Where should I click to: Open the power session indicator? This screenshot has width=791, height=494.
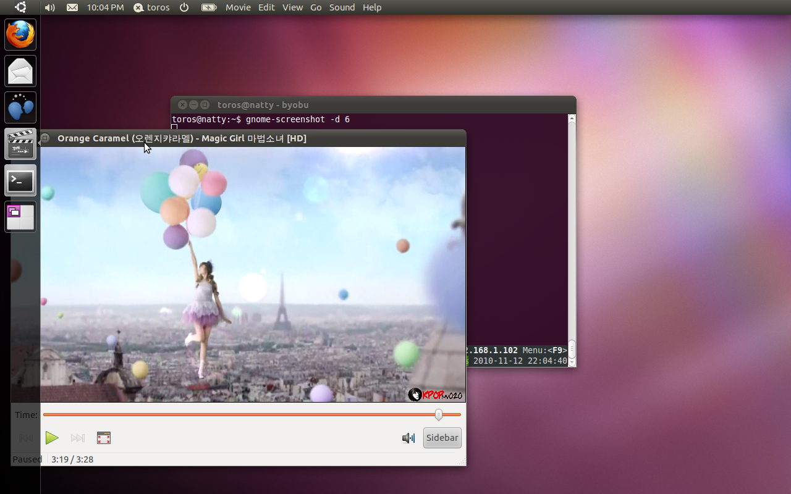184,7
